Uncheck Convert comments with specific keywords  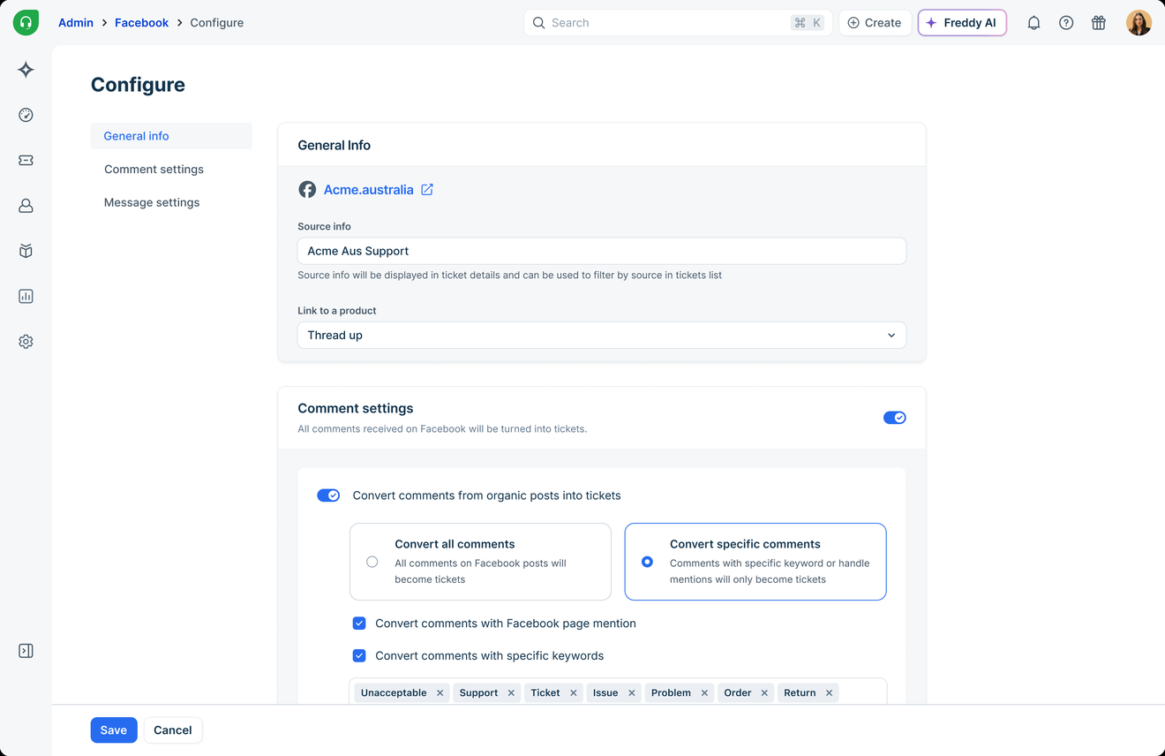359,656
